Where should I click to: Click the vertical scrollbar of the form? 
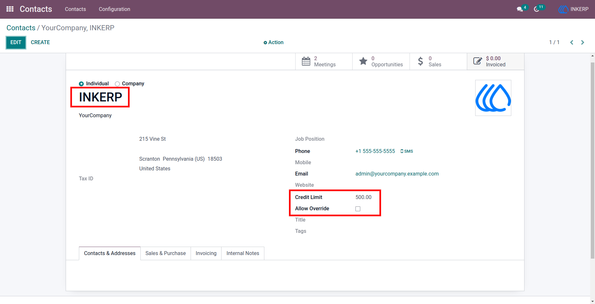(x=592, y=160)
